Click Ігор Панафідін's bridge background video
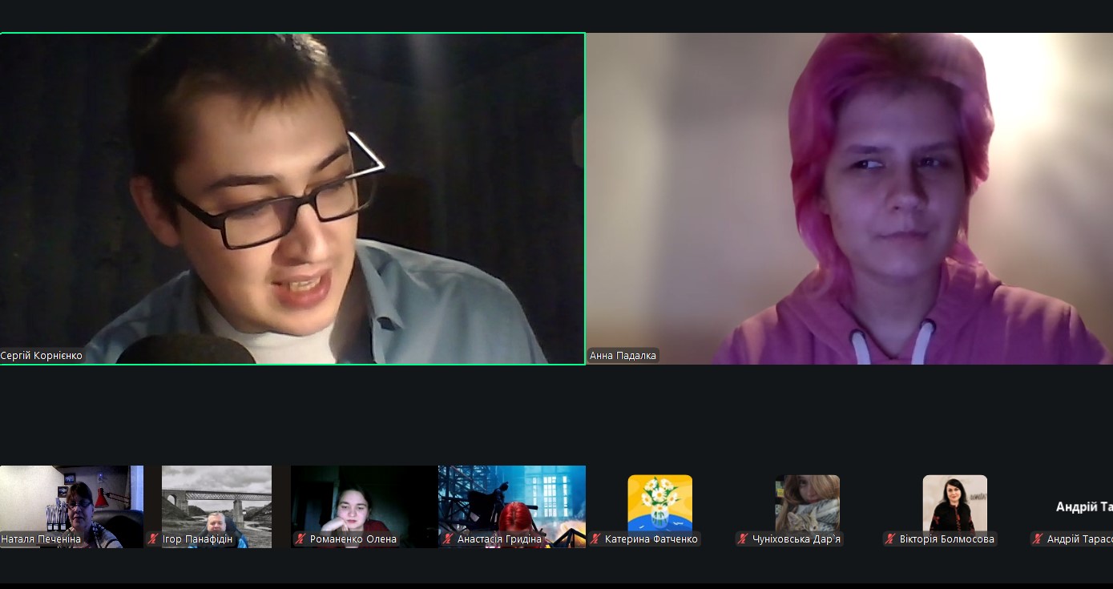This screenshot has height=589, width=1113. click(x=216, y=497)
